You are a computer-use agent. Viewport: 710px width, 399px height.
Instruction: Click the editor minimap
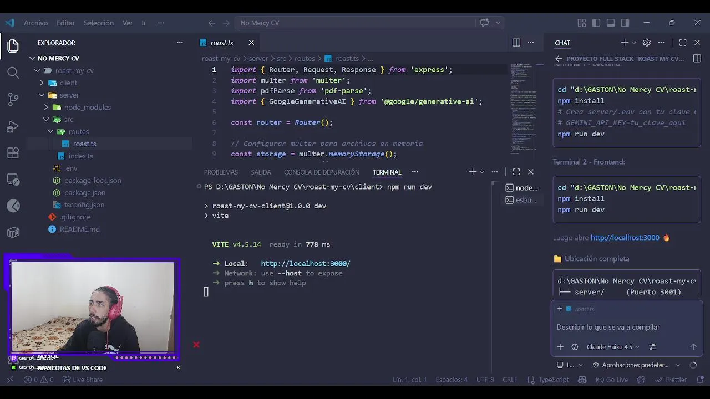523,108
